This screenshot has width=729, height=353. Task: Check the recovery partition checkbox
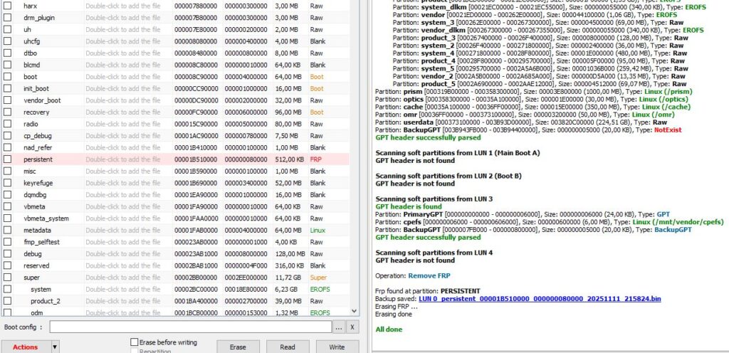(8, 112)
